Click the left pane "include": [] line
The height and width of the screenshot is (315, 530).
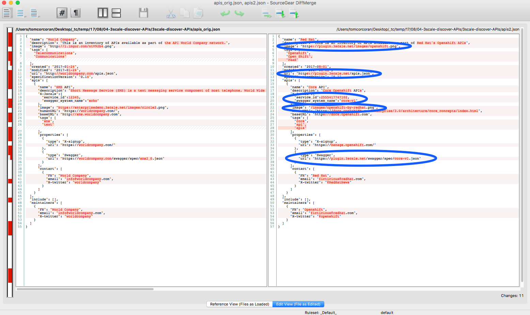point(44,199)
